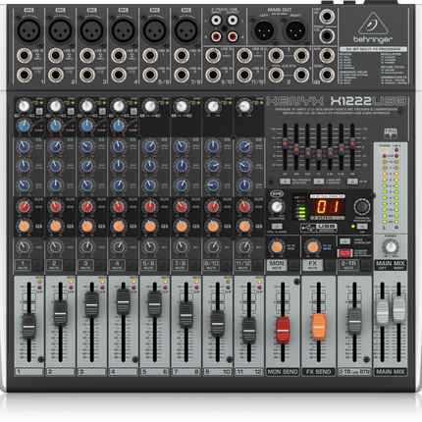Viewport: 422px width, 422px height.
Task: Click the XPQ Surround knob
Action: (277, 207)
